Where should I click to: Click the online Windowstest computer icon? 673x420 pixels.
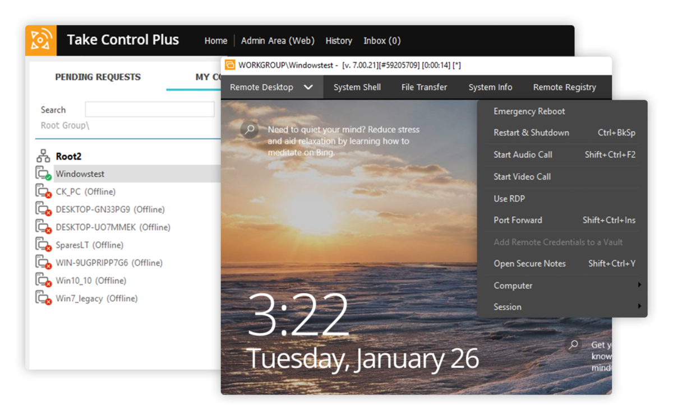click(43, 174)
